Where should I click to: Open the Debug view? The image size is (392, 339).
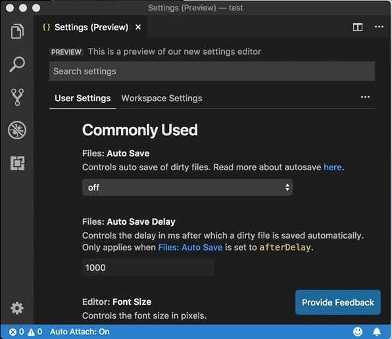pos(17,130)
